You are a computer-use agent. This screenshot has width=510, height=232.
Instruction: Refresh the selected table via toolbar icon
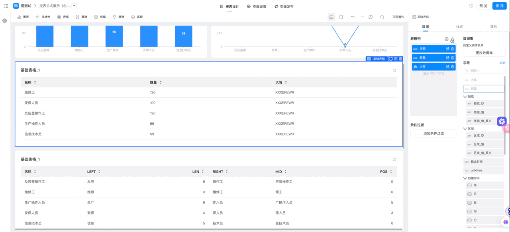(391, 58)
